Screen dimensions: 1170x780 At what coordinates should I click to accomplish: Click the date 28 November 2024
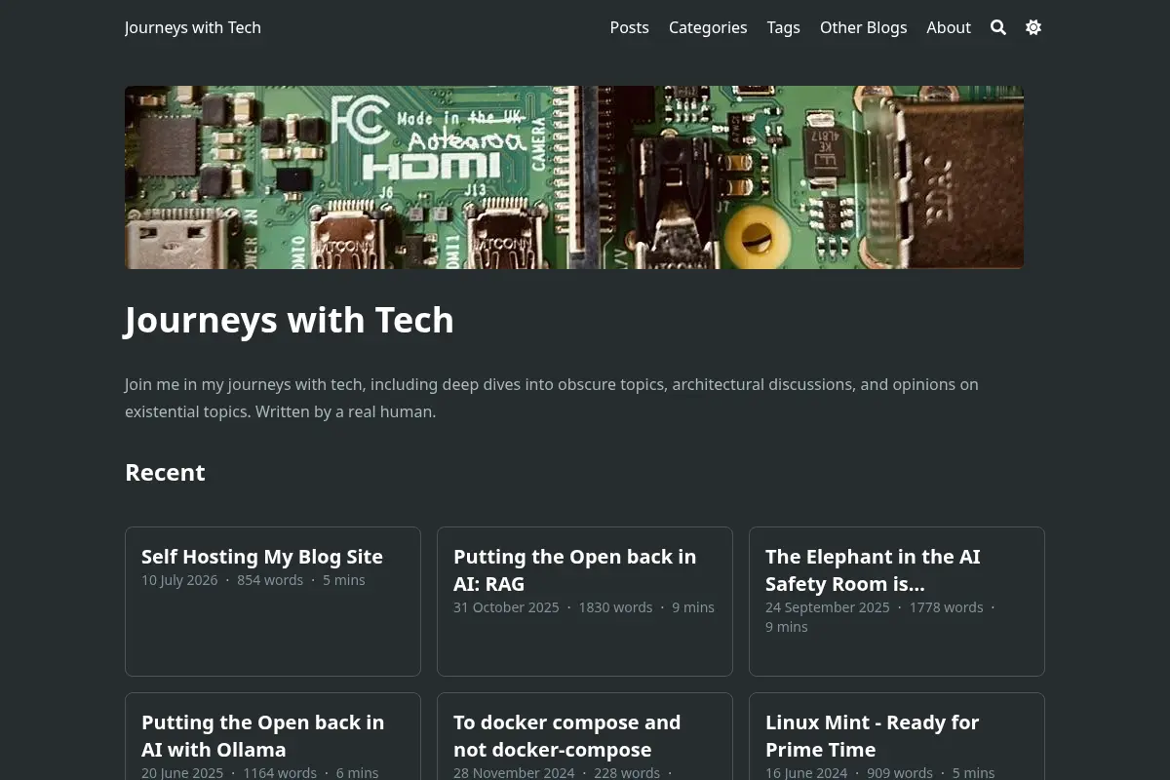[x=512, y=773]
